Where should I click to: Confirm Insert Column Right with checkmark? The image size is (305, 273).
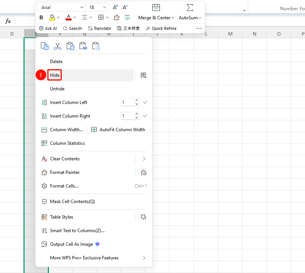145,116
